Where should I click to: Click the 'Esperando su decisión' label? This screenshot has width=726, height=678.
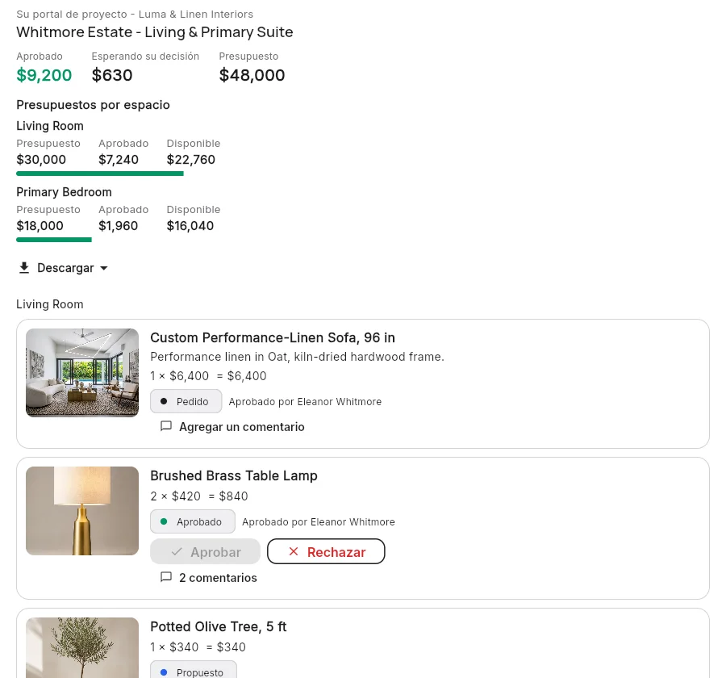tap(145, 56)
